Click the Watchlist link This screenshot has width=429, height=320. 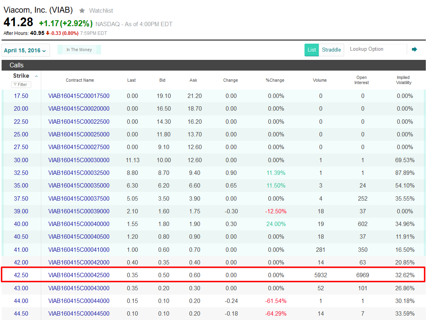(101, 11)
